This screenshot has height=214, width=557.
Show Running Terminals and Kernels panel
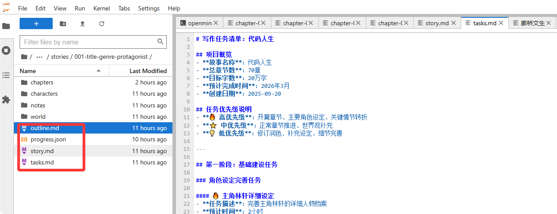pos(6,50)
